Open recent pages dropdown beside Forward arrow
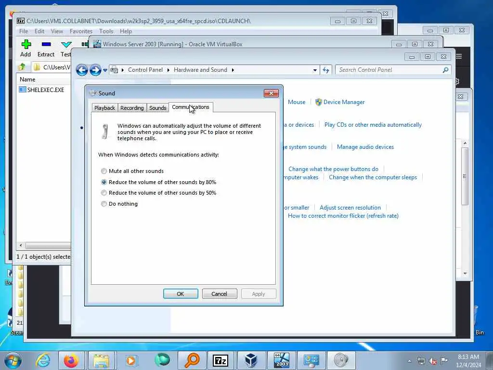This screenshot has height=370, width=493. (105, 70)
